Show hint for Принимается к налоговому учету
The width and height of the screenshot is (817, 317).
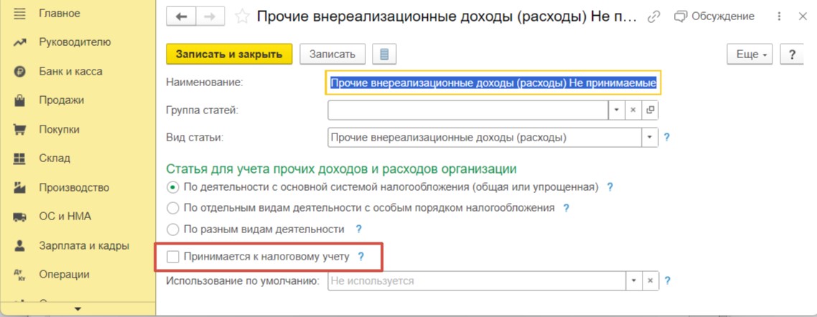360,257
